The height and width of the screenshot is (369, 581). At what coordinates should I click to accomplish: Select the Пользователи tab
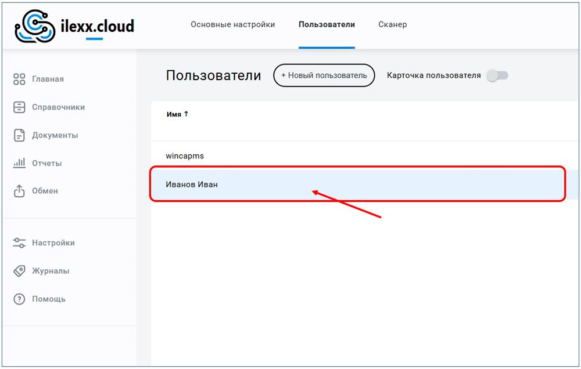point(327,24)
